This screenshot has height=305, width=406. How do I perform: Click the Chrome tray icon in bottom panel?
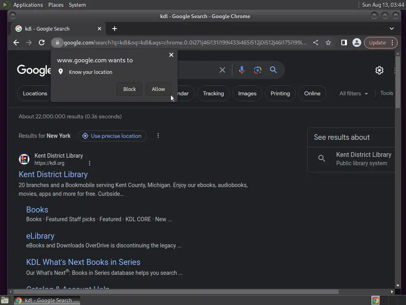[x=375, y=300]
